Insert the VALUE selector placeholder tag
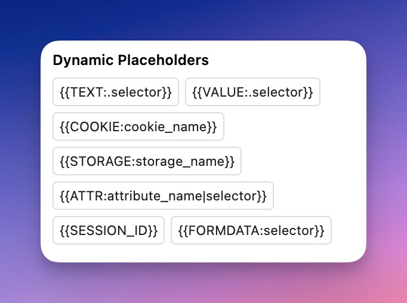 253,92
